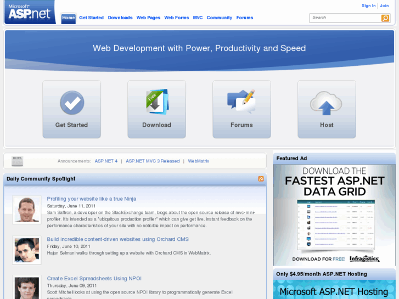Click the Get Started checkmark icon
This screenshot has height=299, width=399.
point(72,103)
